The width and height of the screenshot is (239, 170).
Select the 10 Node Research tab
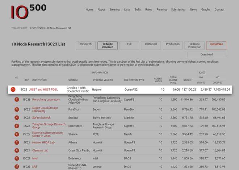[x=108, y=45]
